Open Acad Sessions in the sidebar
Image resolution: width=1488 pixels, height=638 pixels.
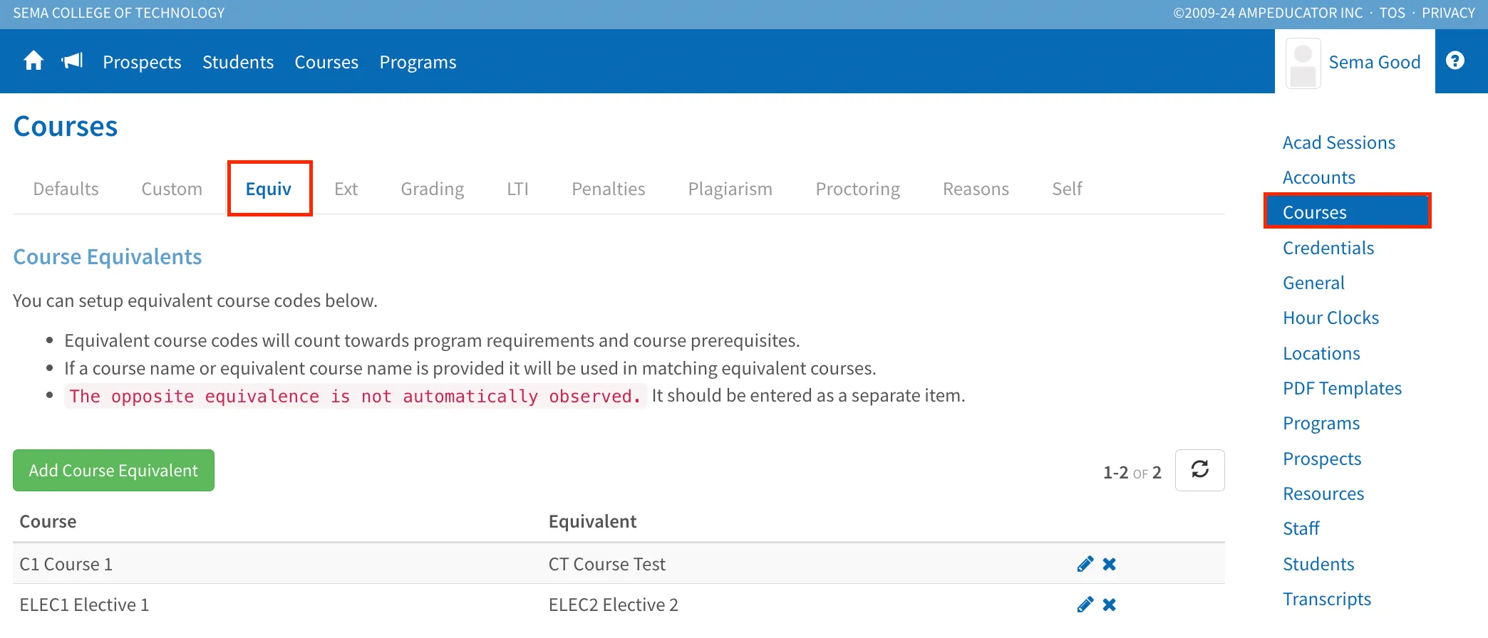click(x=1339, y=142)
